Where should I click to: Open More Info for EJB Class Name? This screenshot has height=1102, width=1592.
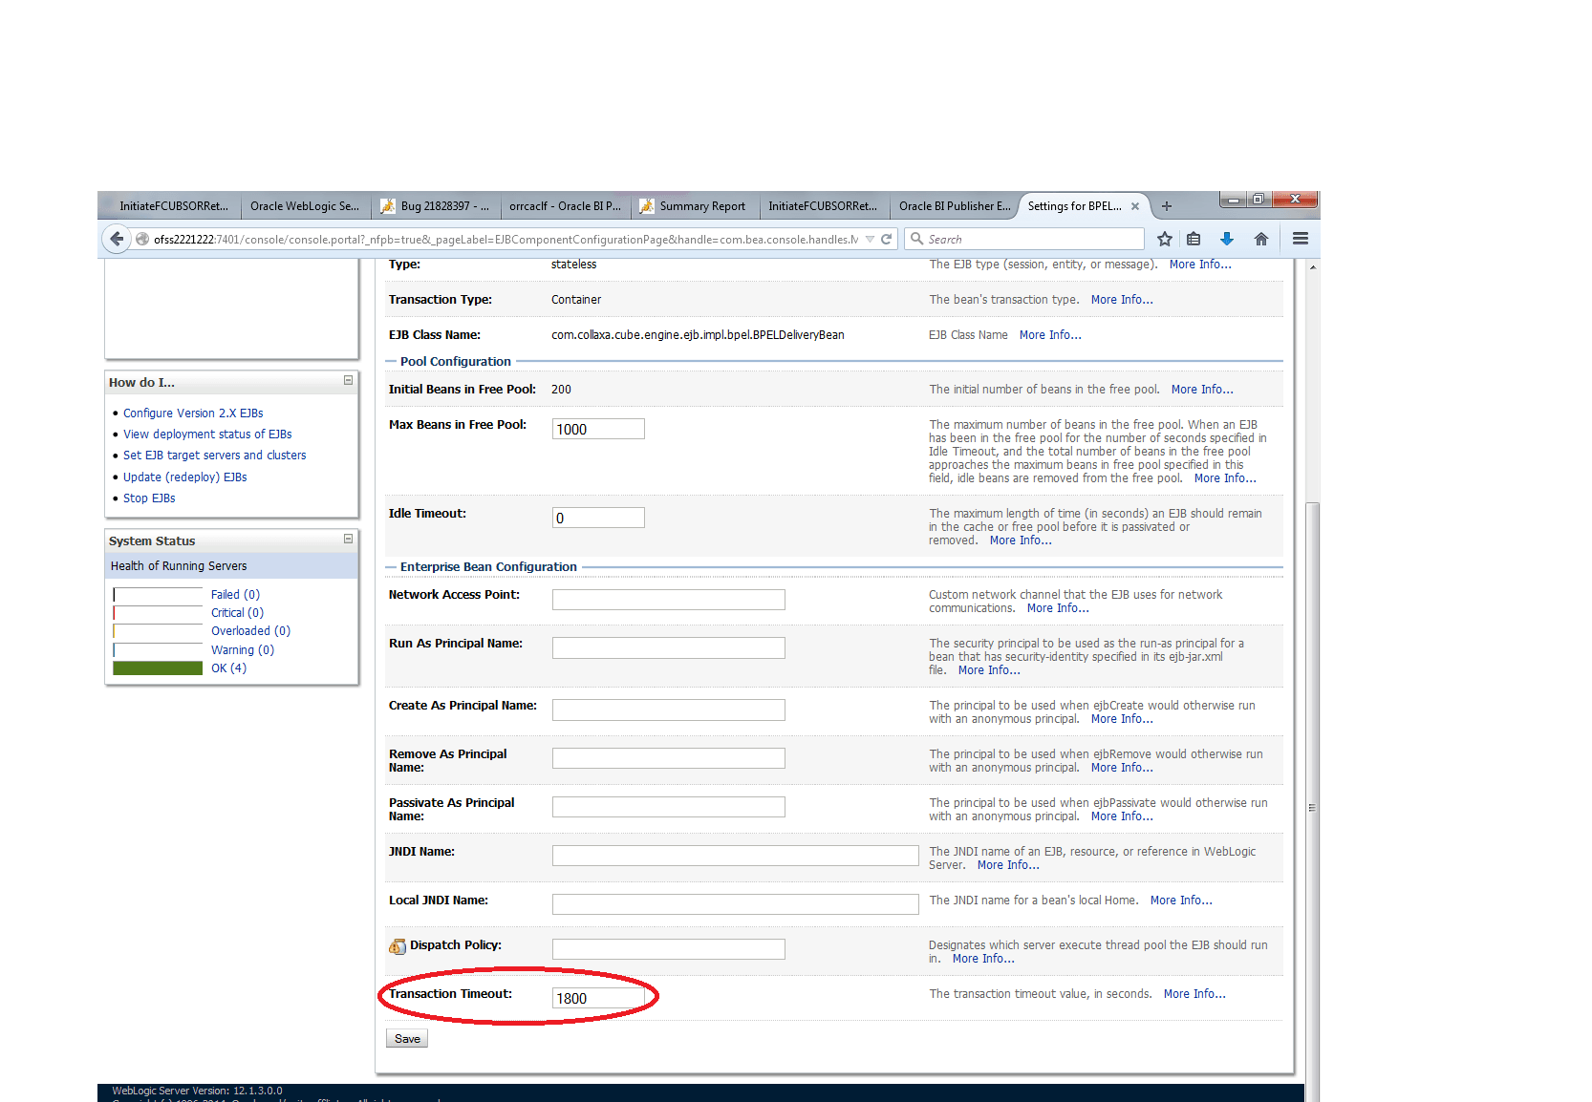1050,335
